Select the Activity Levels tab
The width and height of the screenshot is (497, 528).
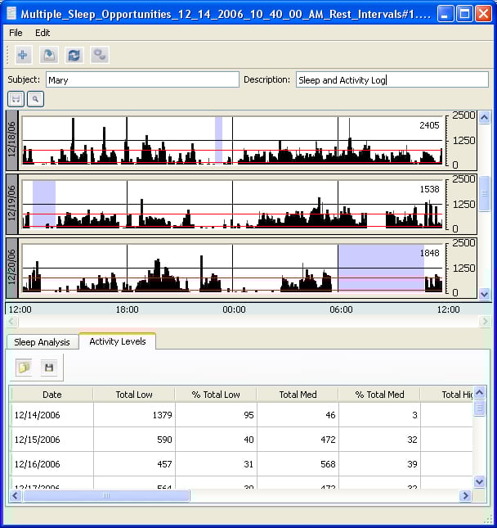click(x=117, y=341)
